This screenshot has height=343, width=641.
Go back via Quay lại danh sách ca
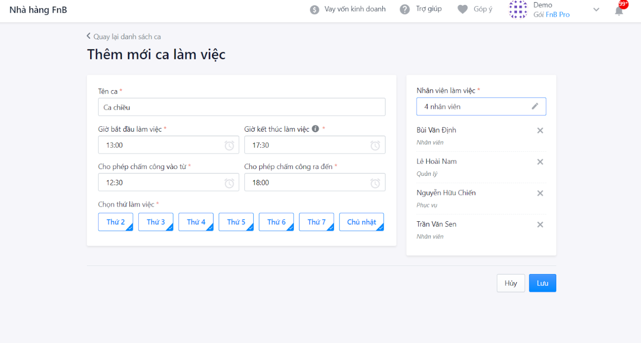point(124,37)
